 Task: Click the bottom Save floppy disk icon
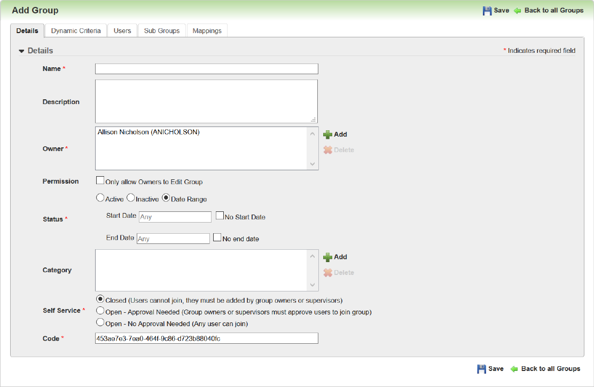pos(481,369)
